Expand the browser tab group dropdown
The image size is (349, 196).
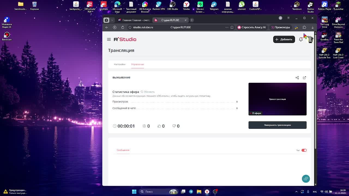tap(112, 20)
